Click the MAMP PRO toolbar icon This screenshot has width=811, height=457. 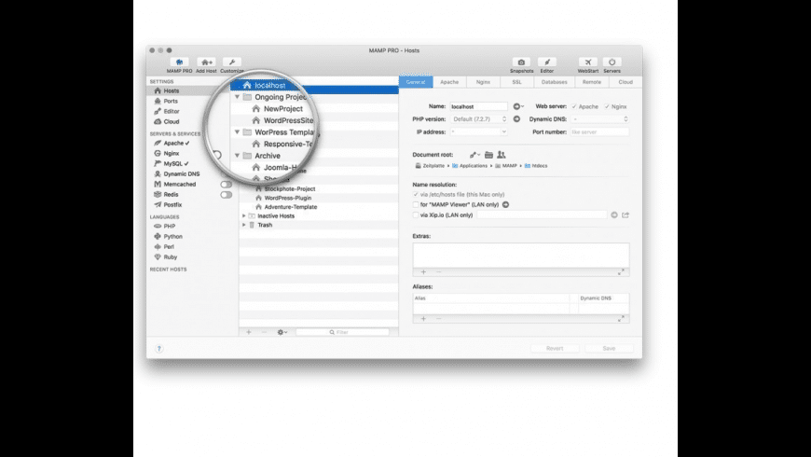click(x=179, y=62)
